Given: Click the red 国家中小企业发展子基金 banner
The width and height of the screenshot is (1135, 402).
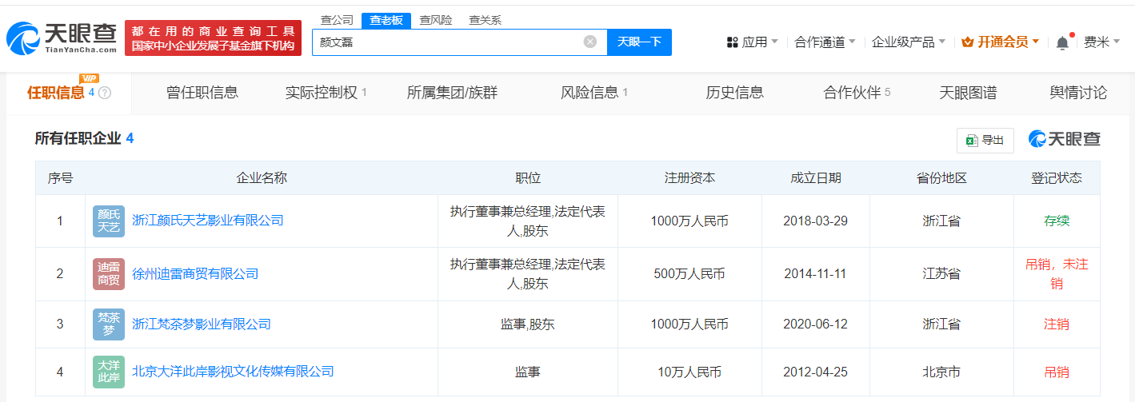Looking at the screenshot, I should pos(213,38).
